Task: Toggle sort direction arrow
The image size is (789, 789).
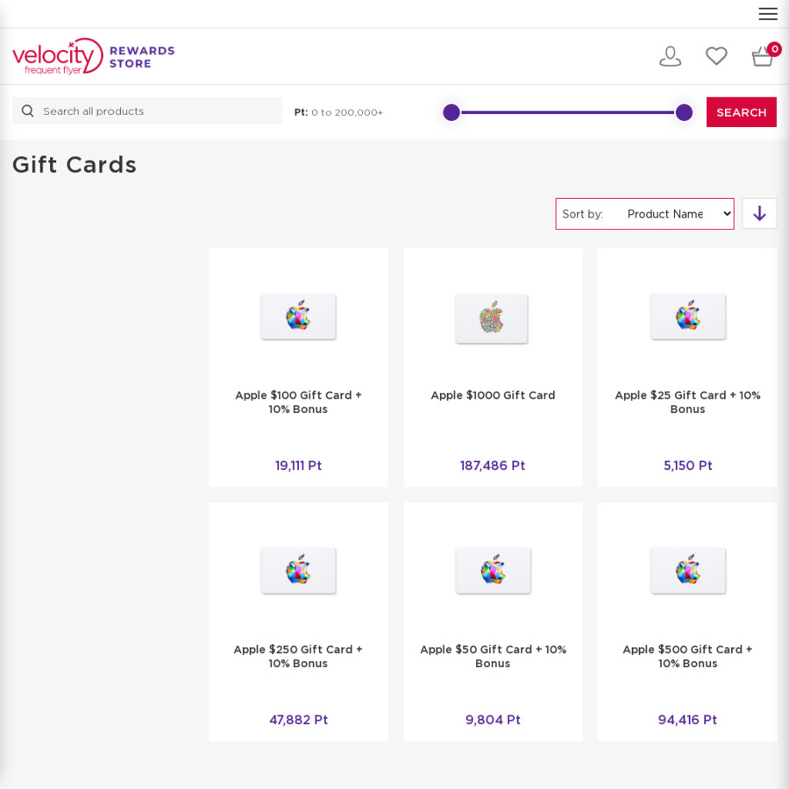Action: [759, 214]
